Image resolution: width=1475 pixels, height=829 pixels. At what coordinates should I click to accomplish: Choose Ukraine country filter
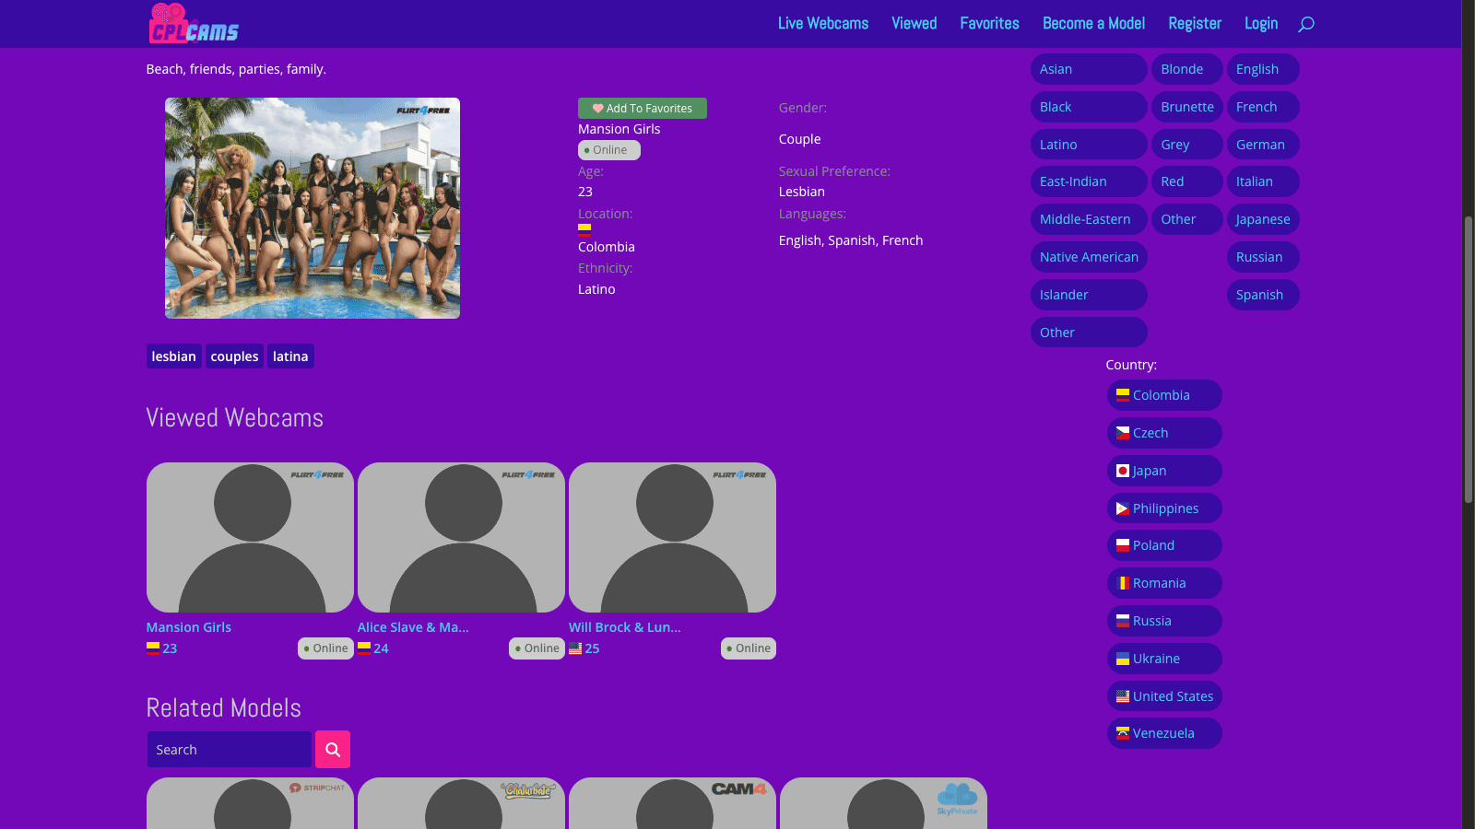pos(1164,659)
